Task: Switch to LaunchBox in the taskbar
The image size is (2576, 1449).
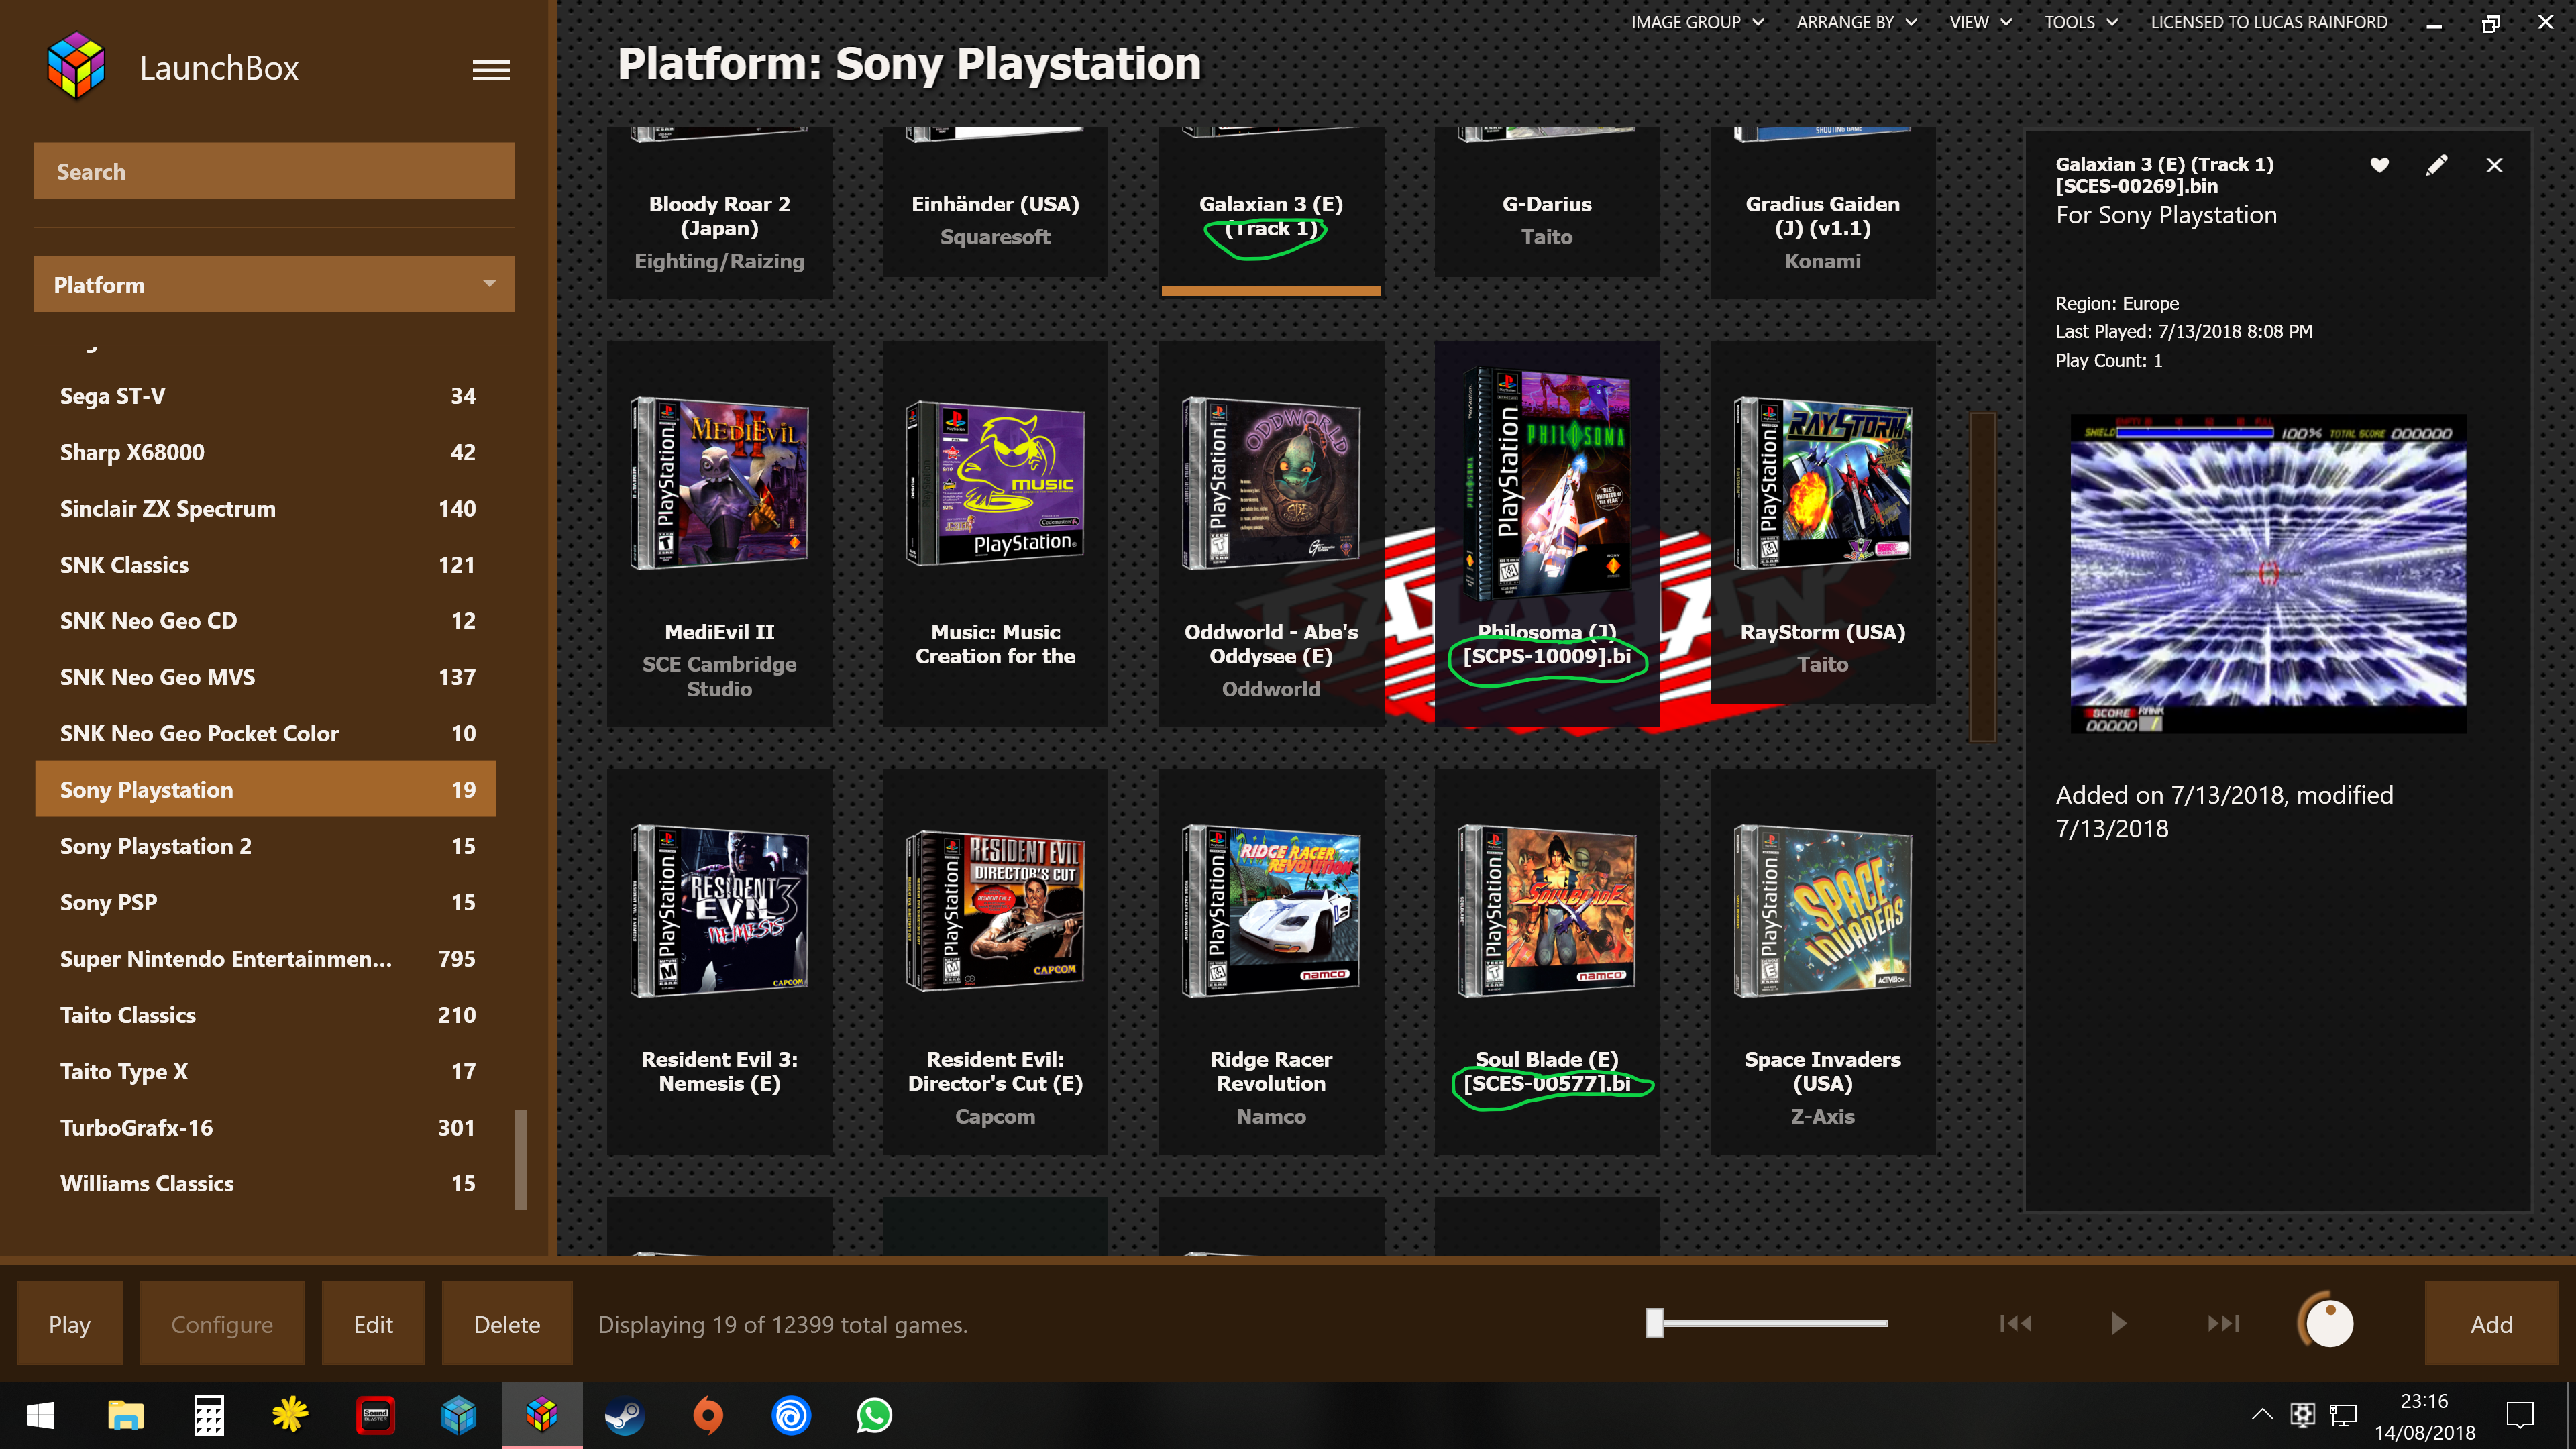Action: (x=541, y=1414)
